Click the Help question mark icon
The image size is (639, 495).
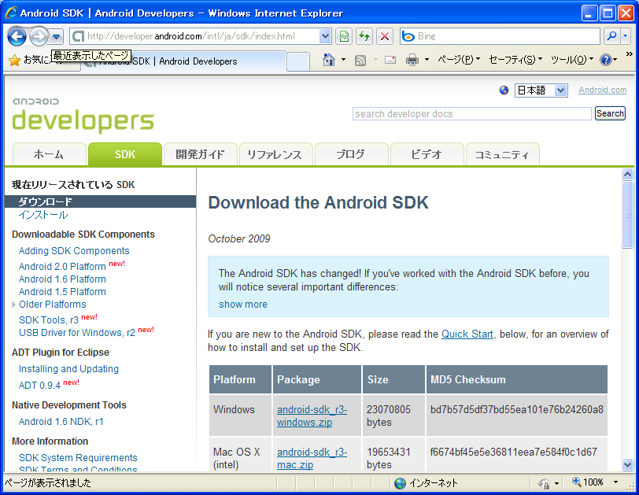coord(606,61)
